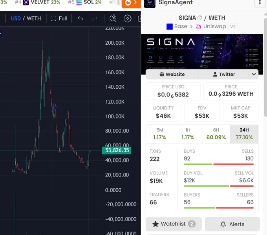Click the VOLUME $19K value
Image resolution: width=267 pixels, height=235 pixels.
(156, 181)
